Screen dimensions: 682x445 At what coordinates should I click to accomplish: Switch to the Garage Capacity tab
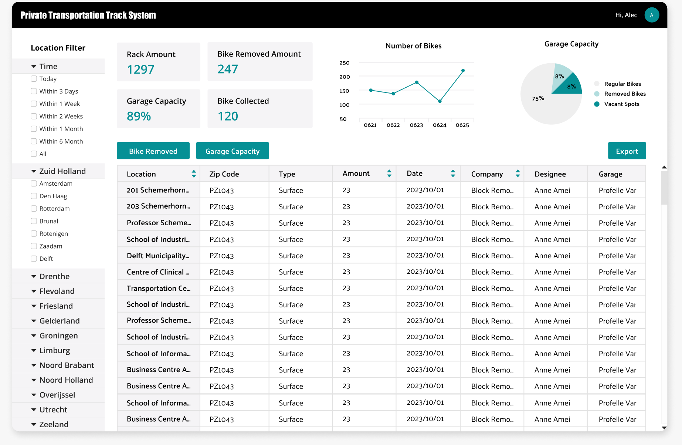click(233, 151)
